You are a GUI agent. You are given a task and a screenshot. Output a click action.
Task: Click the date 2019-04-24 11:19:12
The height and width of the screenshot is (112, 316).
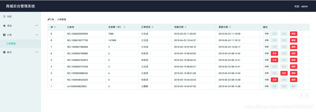pos(229,40)
